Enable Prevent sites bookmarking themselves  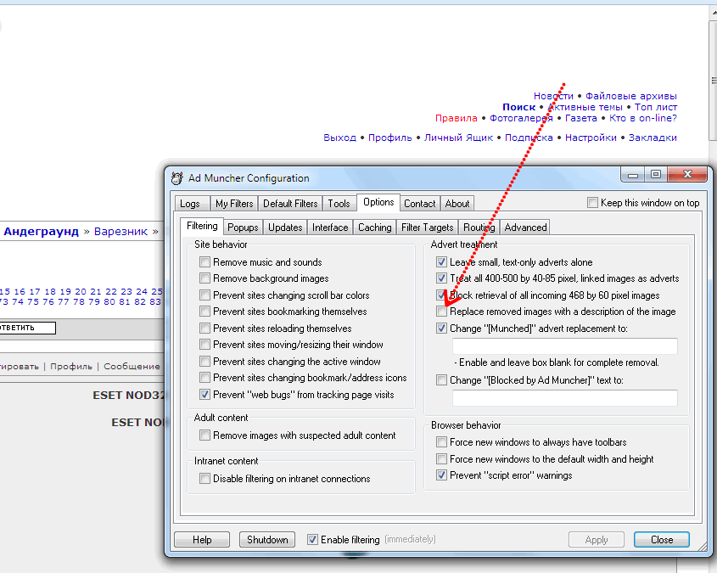point(204,312)
